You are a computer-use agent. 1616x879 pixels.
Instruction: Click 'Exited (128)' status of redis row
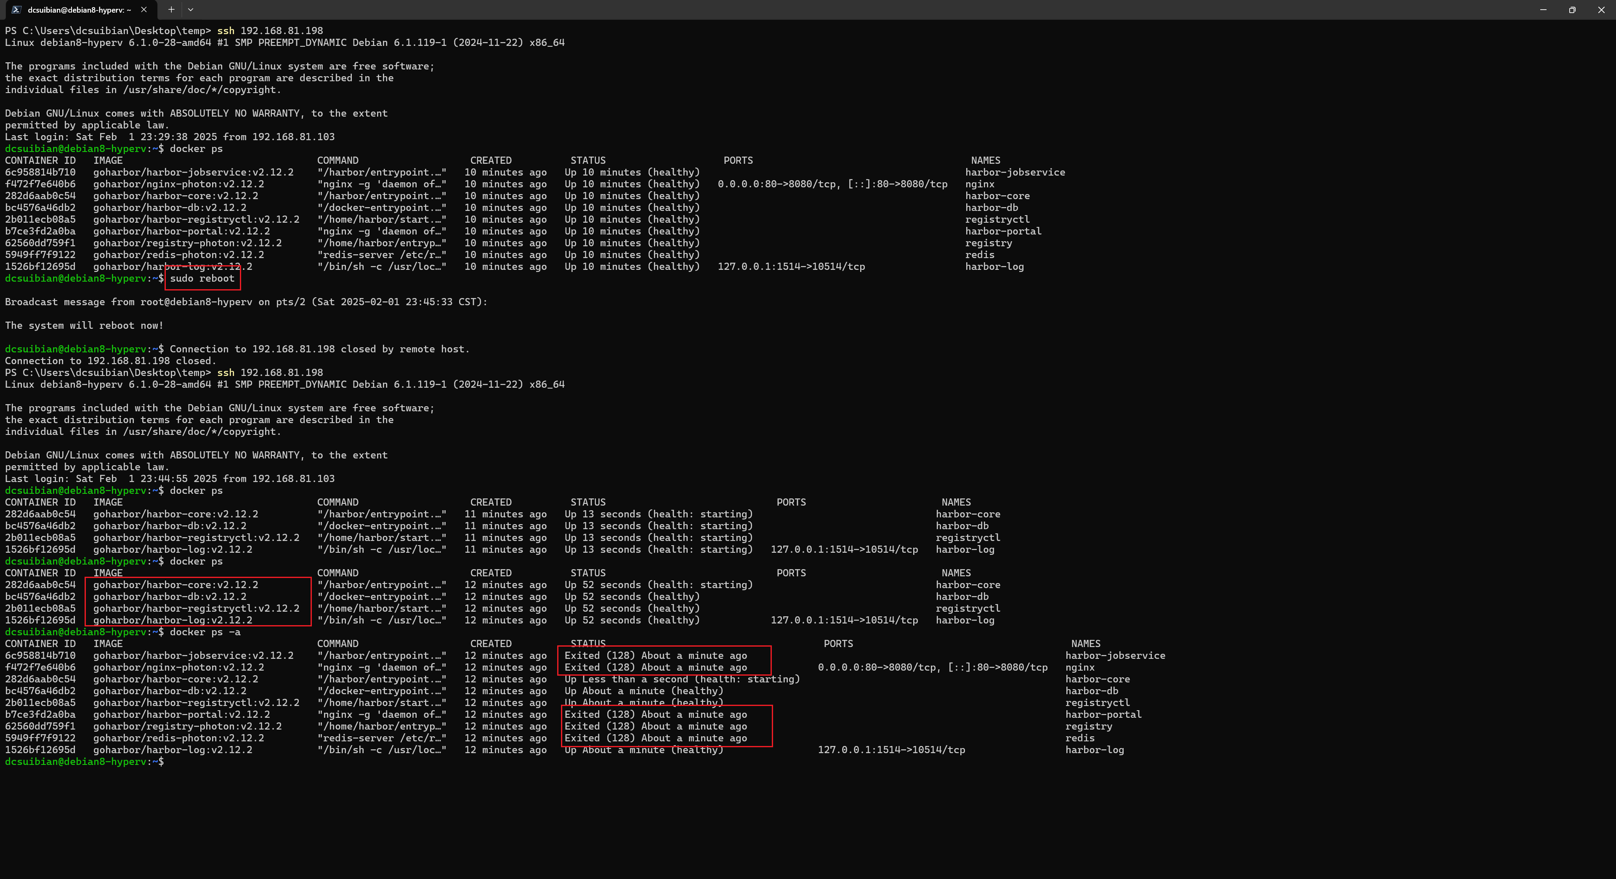[x=656, y=738]
